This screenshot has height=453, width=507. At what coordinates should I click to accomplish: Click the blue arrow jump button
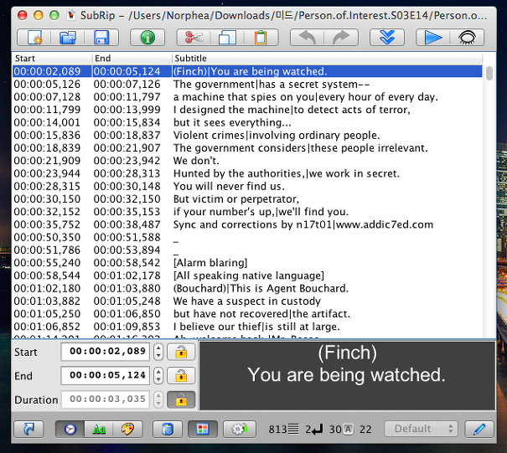pos(28,429)
